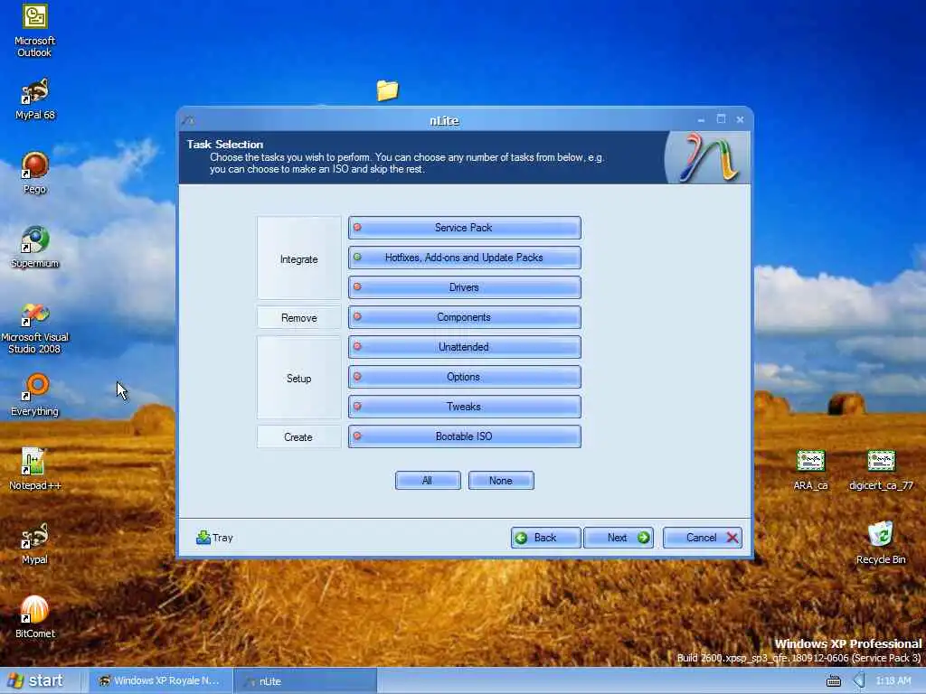Click the Setup group label
The height and width of the screenshot is (694, 926).
pyautogui.click(x=298, y=379)
